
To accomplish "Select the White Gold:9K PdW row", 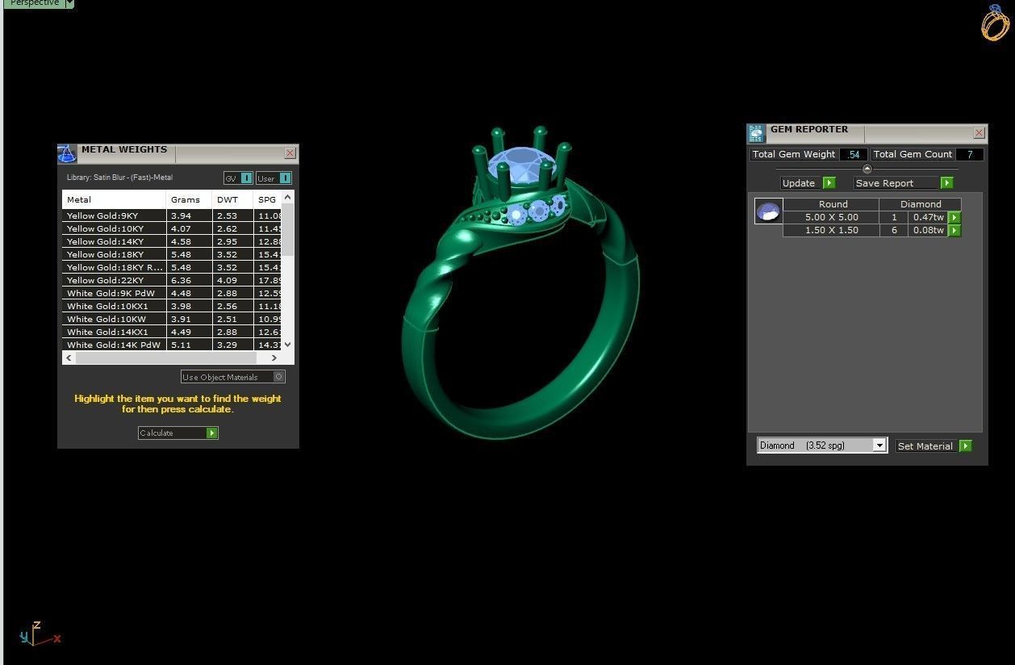I will [x=172, y=293].
